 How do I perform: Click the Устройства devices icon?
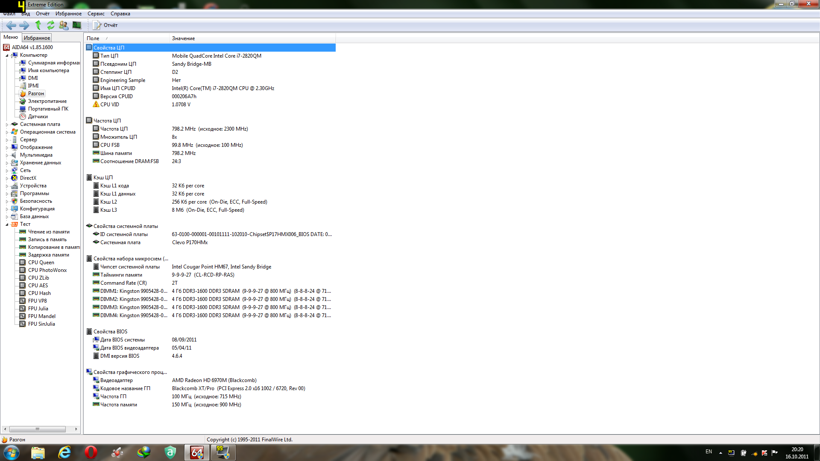pyautogui.click(x=15, y=186)
